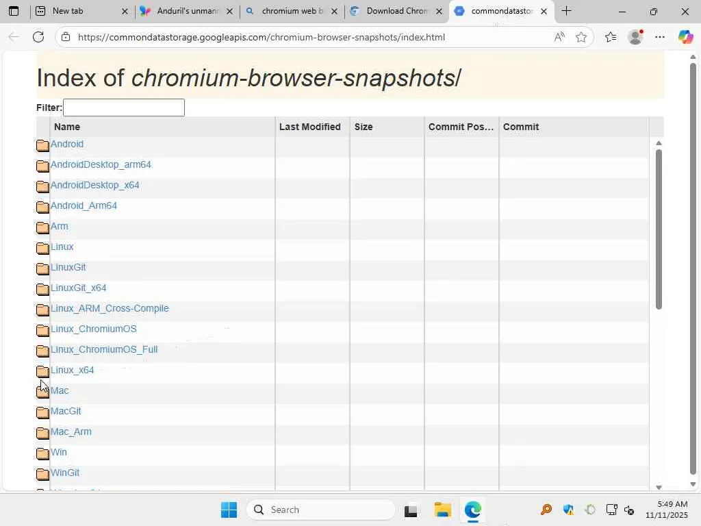
Task: Open the Arm folder link
Action: point(60,226)
